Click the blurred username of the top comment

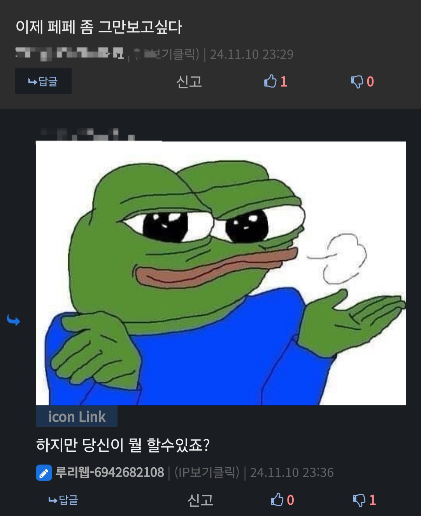click(x=70, y=54)
